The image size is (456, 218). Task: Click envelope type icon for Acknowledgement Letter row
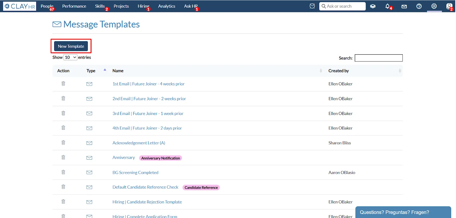point(89,143)
